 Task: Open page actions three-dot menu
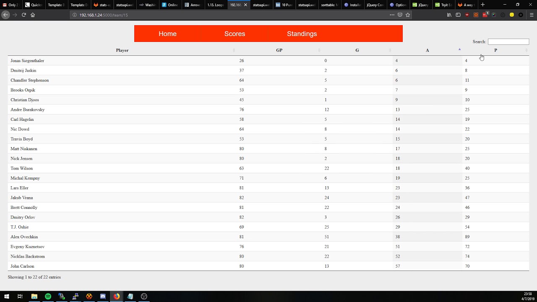pyautogui.click(x=392, y=15)
